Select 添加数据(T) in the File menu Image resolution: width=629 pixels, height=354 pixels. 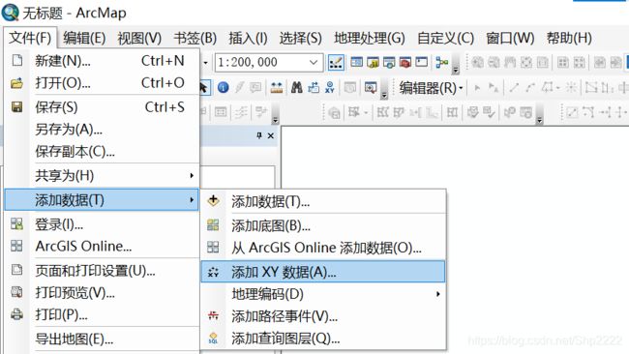tap(102, 199)
